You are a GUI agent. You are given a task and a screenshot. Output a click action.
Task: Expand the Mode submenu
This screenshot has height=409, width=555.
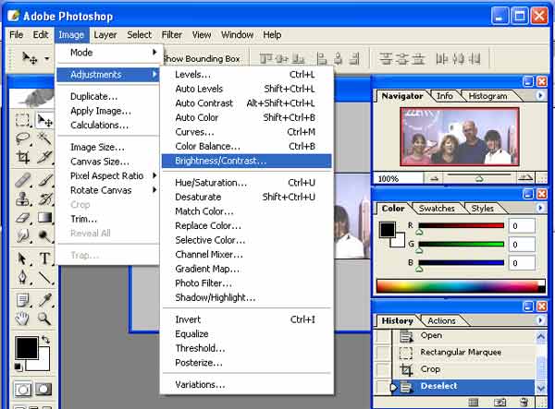(108, 53)
